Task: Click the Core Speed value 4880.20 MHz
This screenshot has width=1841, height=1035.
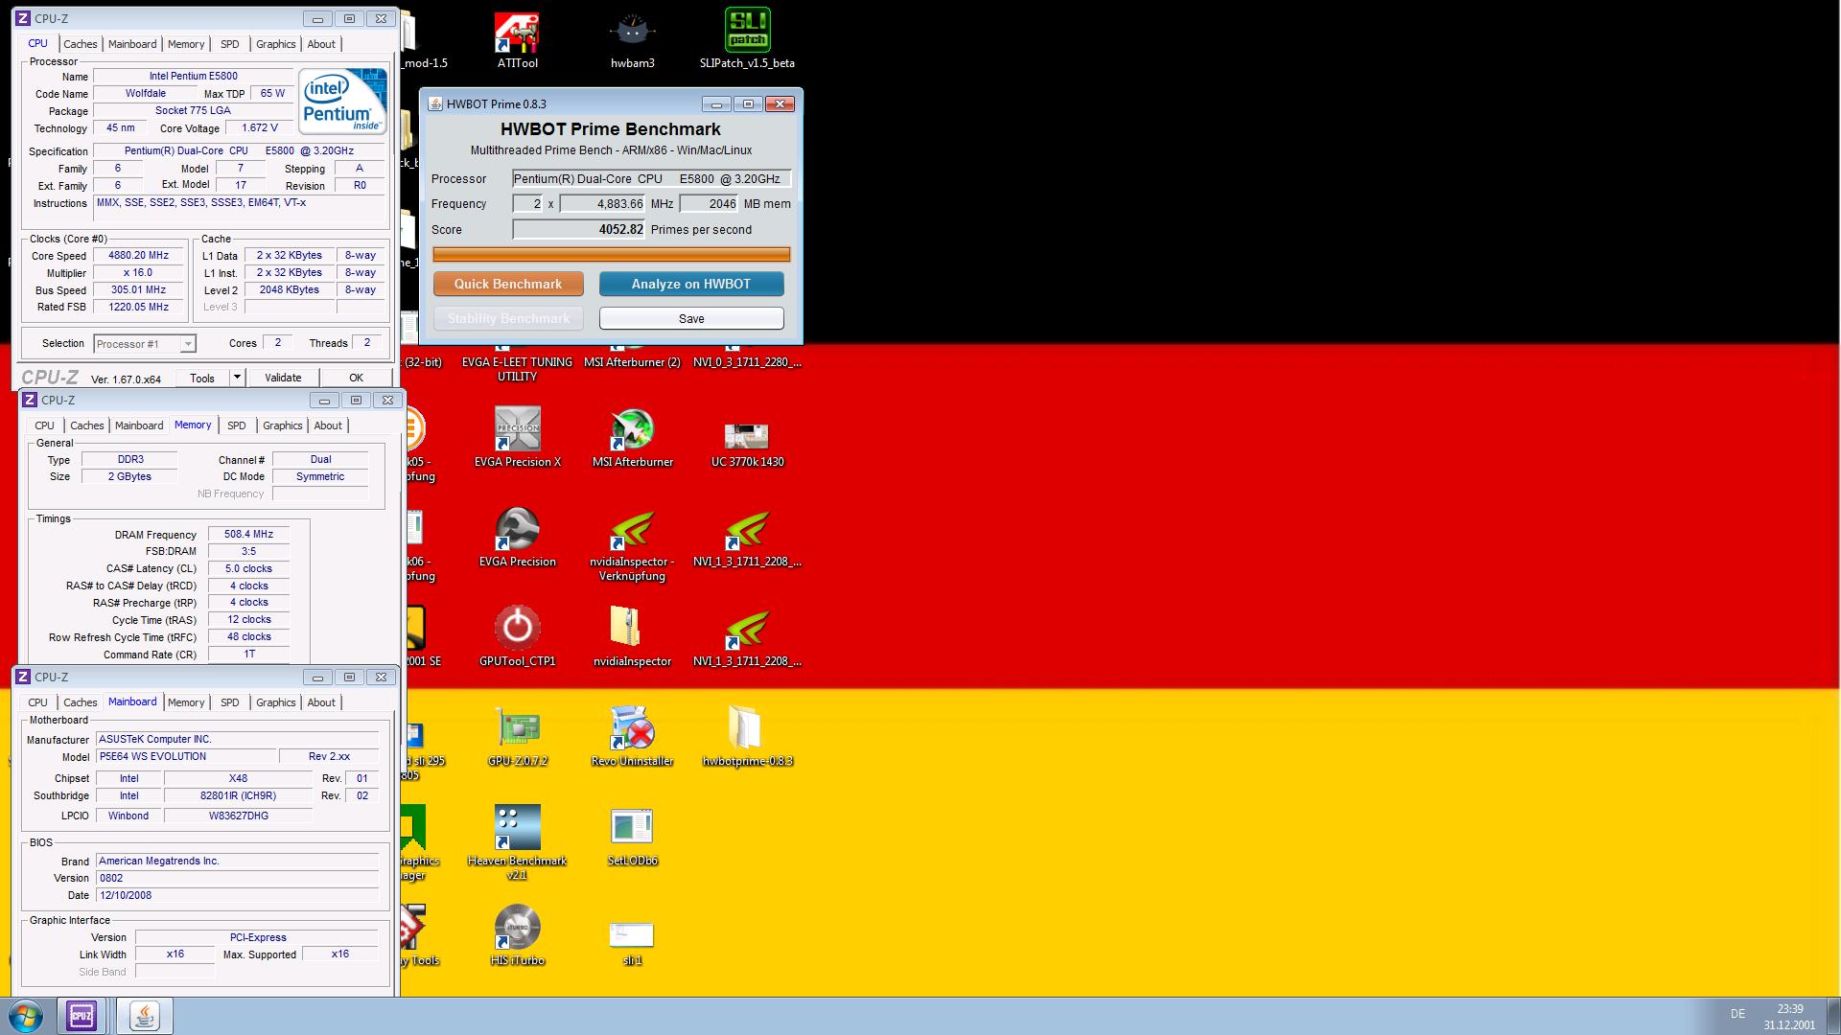Action: pos(139,256)
